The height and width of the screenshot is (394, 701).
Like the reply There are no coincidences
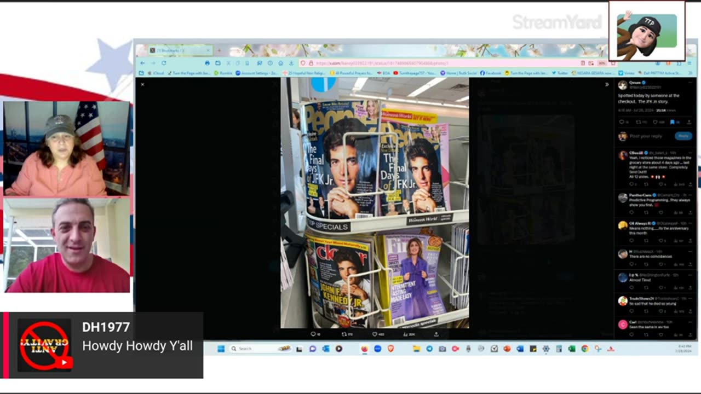[x=661, y=264]
